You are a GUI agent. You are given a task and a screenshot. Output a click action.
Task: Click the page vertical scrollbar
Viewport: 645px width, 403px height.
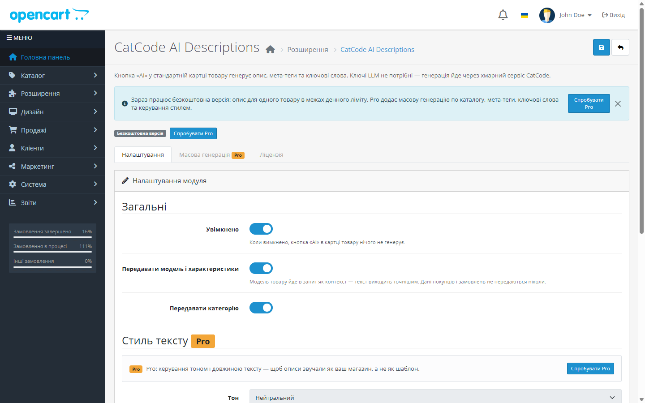click(641, 121)
